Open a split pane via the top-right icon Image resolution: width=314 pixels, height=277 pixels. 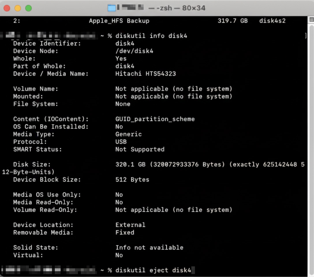[x=311, y=20]
